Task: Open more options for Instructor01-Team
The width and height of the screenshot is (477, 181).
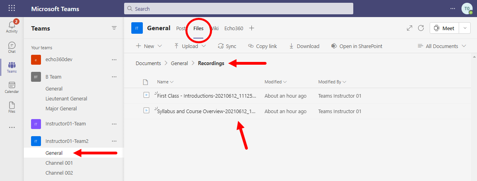Action: coord(114,124)
